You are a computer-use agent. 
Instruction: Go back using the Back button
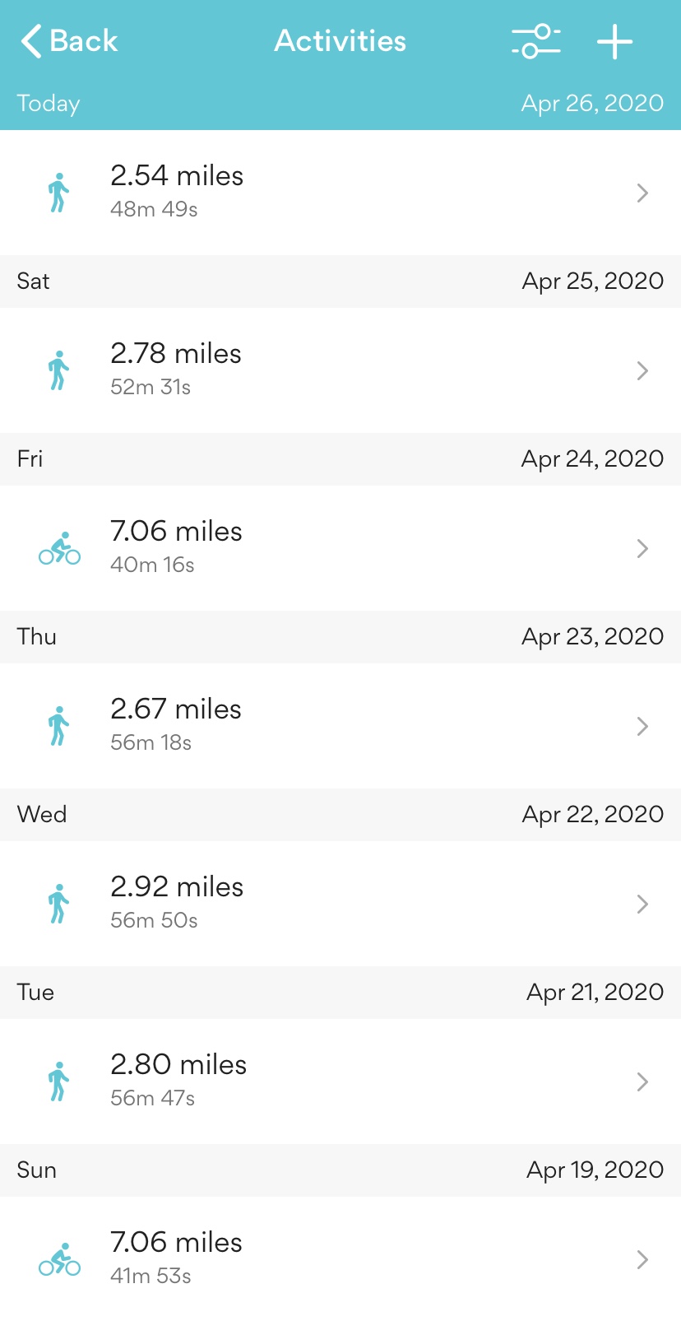pyautogui.click(x=69, y=41)
